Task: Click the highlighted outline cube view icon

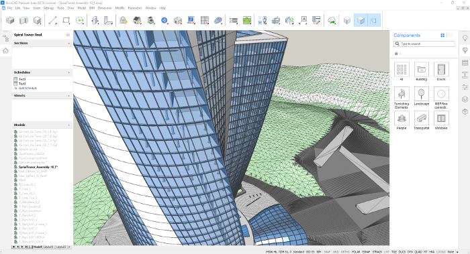Action: (374, 20)
